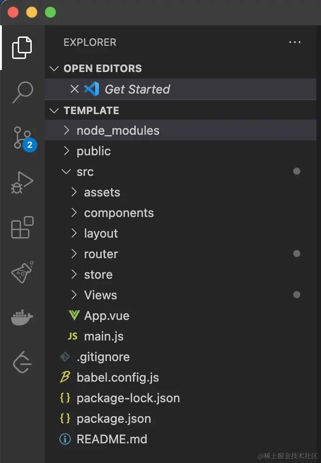The width and height of the screenshot is (321, 463).
Task: Click the Explorer more actions ellipsis
Action: [x=295, y=43]
